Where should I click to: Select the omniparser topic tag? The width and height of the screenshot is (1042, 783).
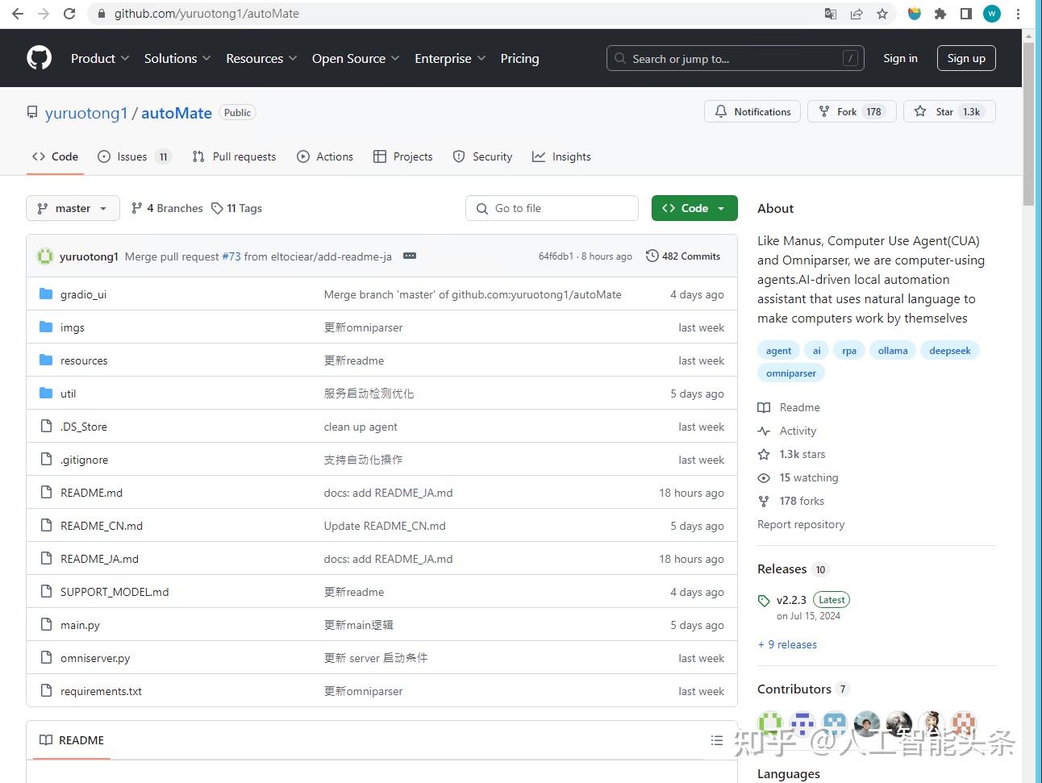(x=791, y=373)
